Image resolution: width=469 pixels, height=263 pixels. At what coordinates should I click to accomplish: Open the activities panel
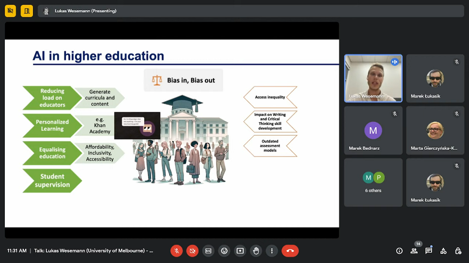click(x=443, y=251)
